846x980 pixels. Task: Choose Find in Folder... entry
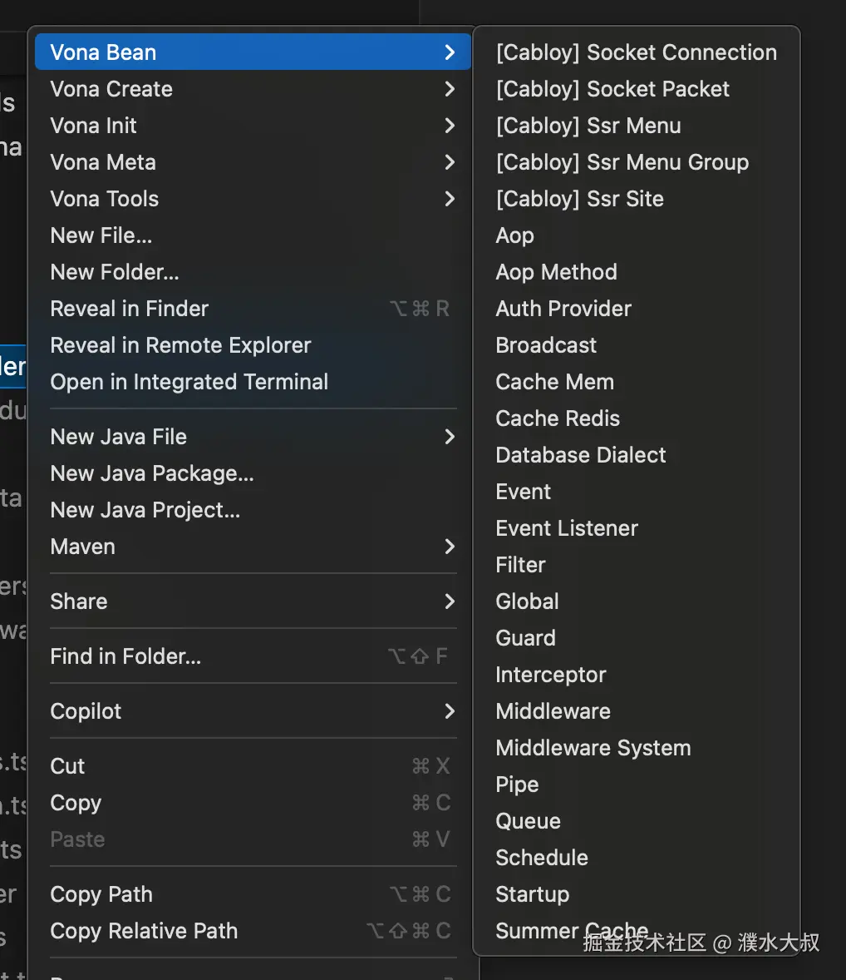[125, 656]
